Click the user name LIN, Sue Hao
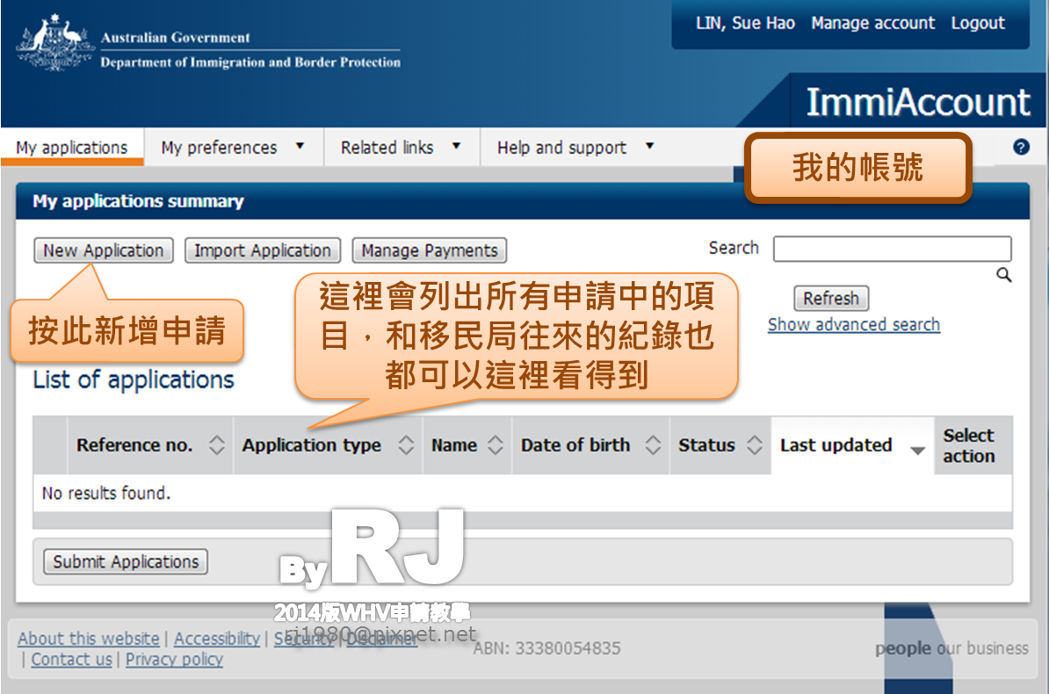 pyautogui.click(x=745, y=24)
